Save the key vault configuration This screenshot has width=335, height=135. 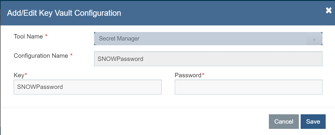(313, 122)
